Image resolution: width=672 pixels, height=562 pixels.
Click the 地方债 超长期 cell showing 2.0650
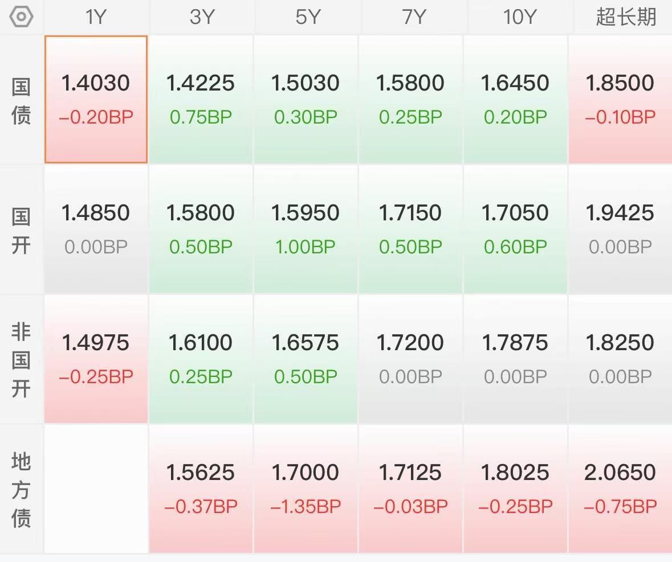click(621, 489)
